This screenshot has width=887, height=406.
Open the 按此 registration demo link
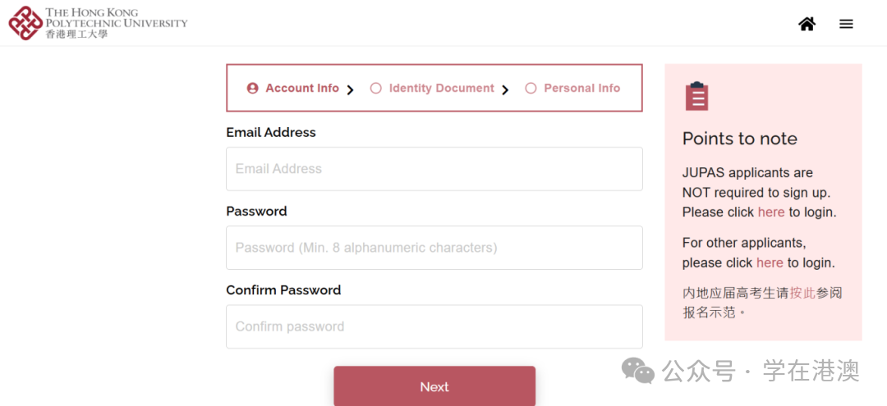pyautogui.click(x=802, y=293)
